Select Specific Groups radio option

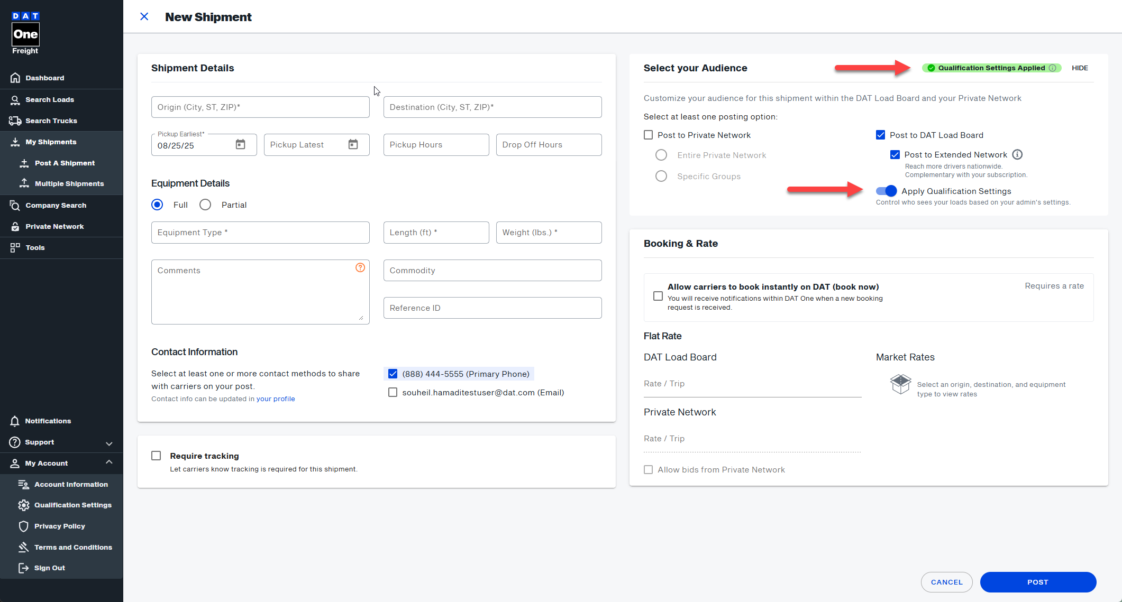(x=661, y=176)
